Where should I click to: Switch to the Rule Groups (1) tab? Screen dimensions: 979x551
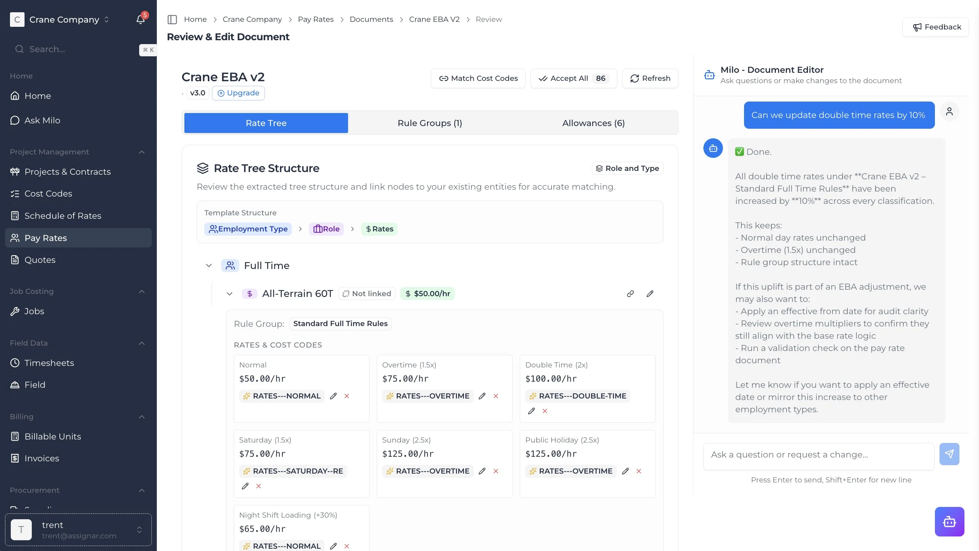click(430, 123)
